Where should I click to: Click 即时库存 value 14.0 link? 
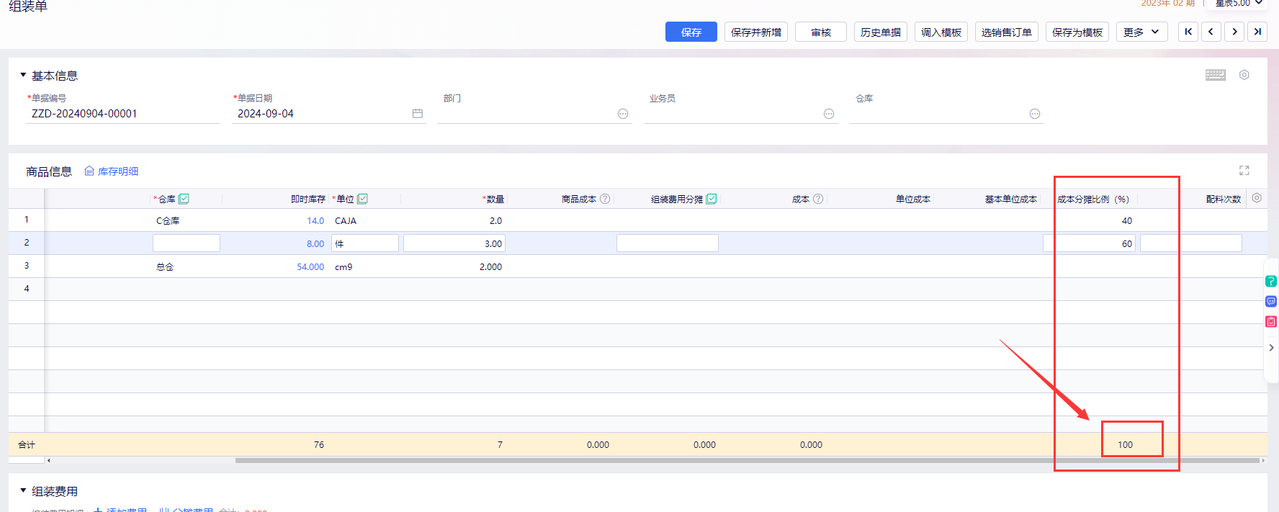click(315, 221)
